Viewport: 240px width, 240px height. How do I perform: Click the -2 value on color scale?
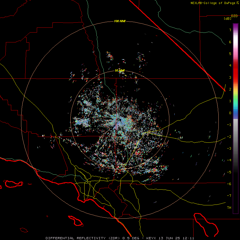tap(229, 137)
